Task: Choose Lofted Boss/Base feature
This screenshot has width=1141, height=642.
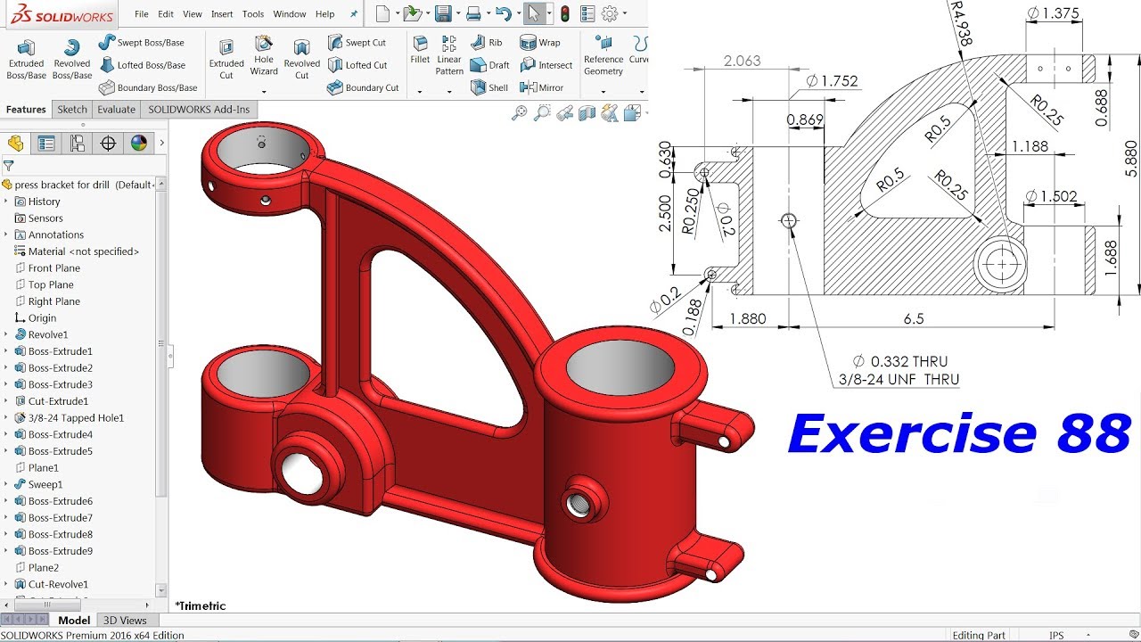Action: pos(142,65)
